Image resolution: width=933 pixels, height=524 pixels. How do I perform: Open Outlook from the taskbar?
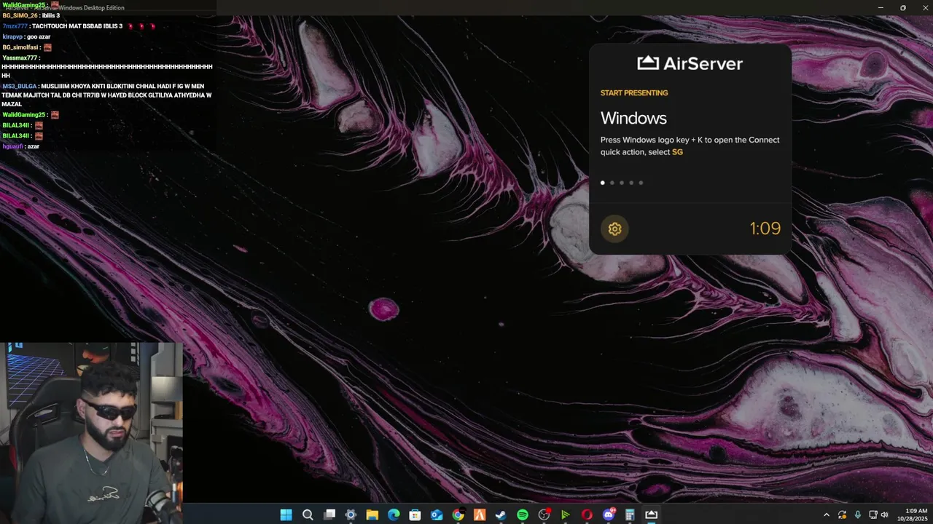point(437,515)
